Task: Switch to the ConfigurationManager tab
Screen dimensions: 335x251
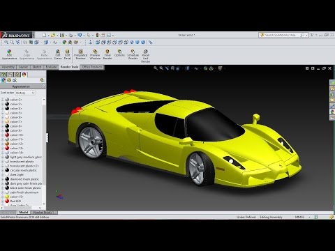Action: tap(17, 75)
